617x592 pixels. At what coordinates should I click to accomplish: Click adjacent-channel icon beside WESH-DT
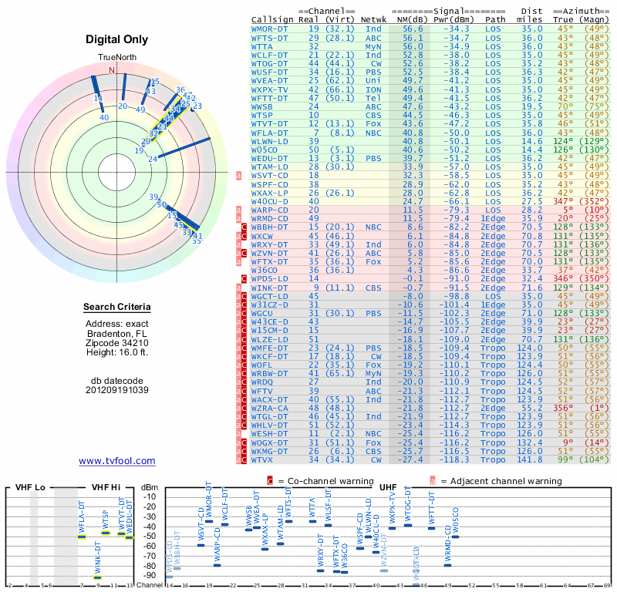click(x=238, y=434)
